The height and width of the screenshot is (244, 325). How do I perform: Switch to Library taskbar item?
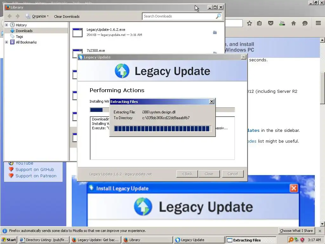pos(147,240)
